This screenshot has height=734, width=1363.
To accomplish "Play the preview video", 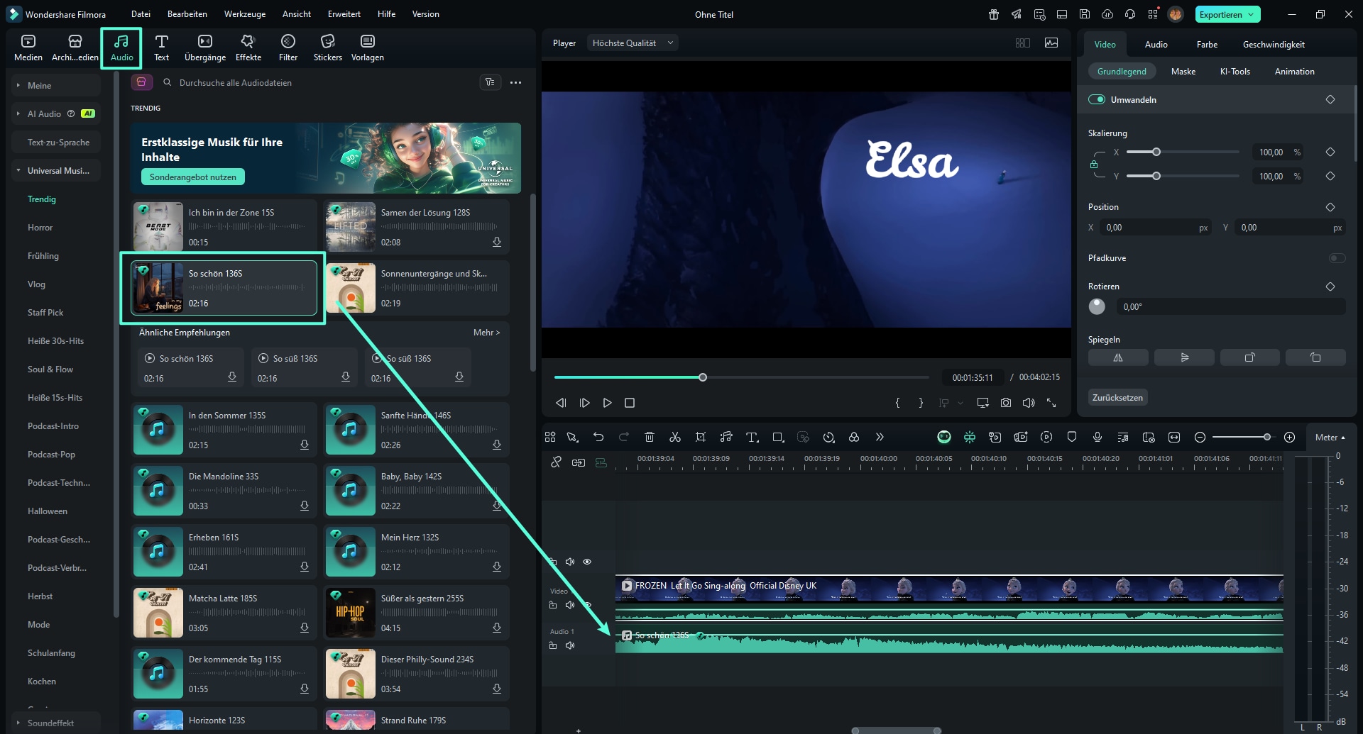I will coord(607,403).
